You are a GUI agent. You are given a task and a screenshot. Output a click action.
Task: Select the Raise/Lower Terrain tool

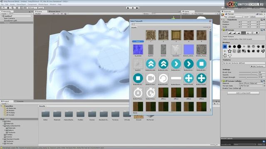click(230, 33)
